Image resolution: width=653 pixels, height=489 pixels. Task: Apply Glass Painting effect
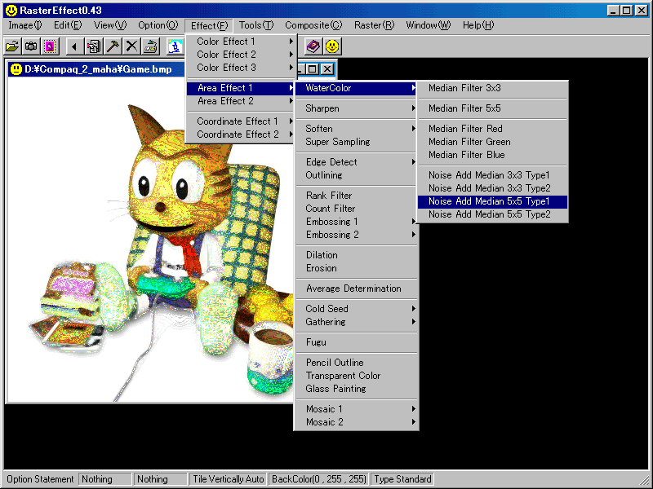357,389
